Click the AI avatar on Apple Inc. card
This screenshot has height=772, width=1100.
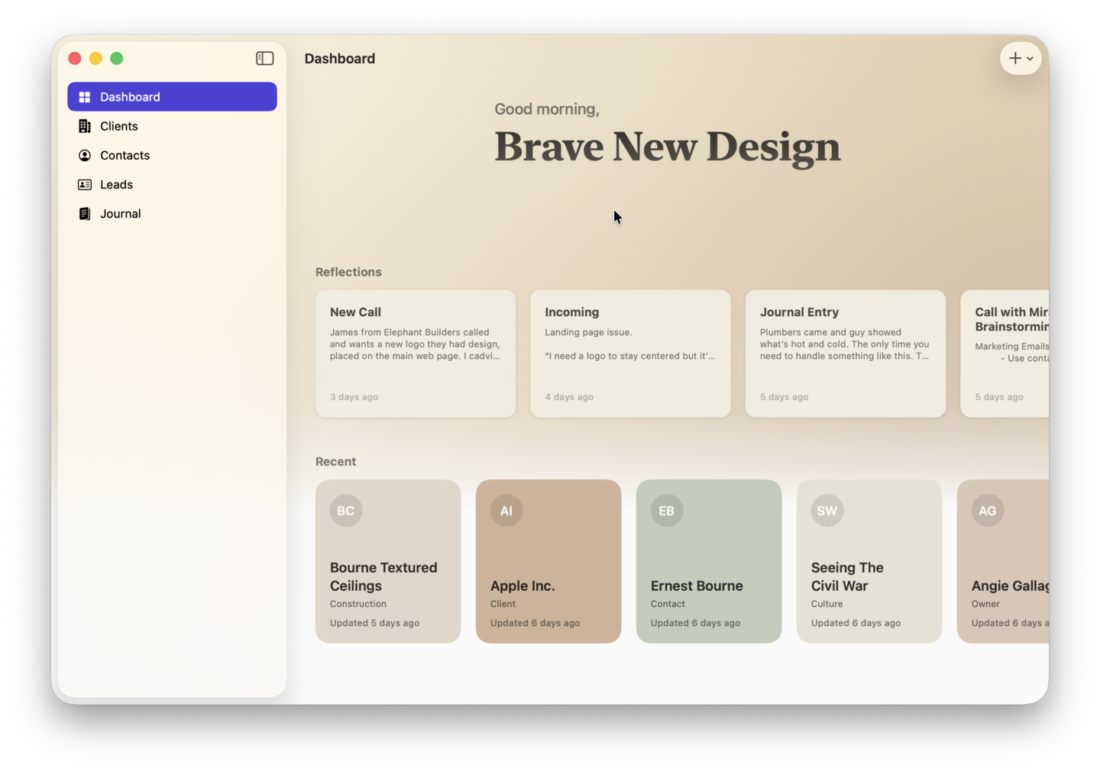point(506,510)
